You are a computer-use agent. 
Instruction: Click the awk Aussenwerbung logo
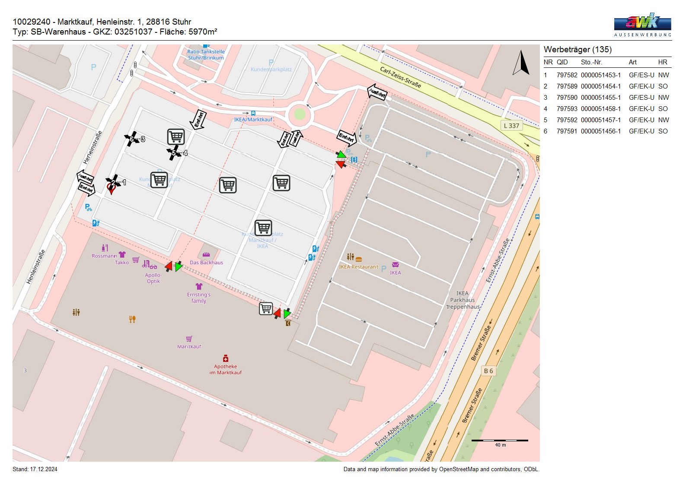coord(642,24)
